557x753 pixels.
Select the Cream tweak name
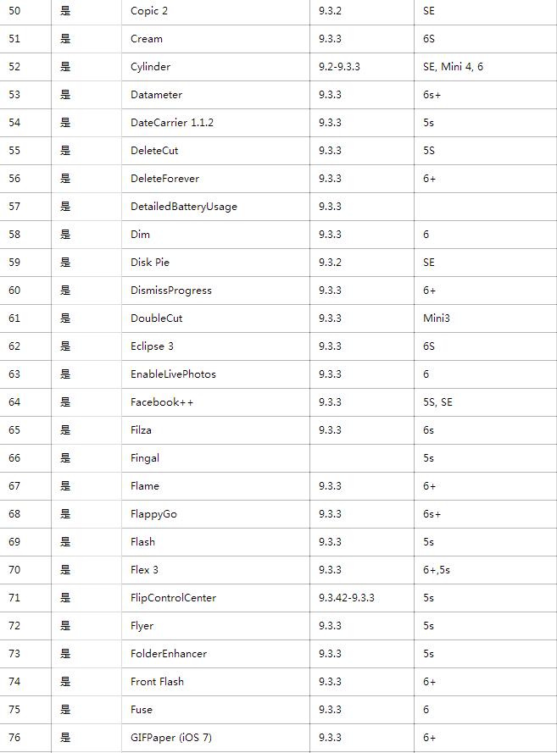(147, 39)
